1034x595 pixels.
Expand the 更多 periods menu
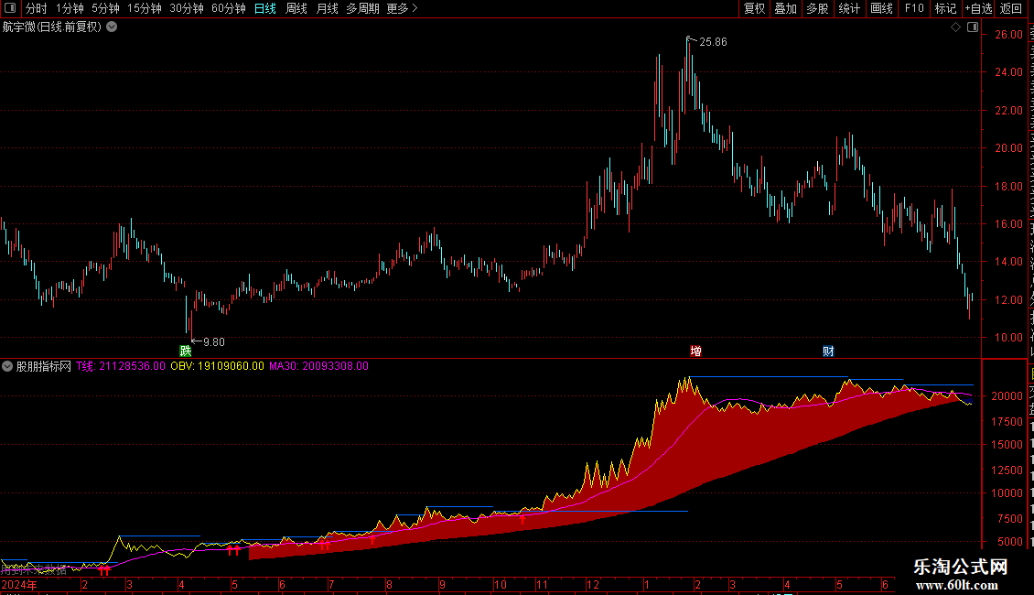coord(402,8)
